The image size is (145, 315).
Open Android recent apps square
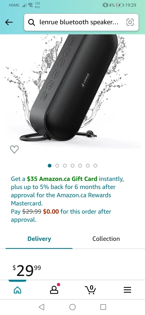pos(103,307)
